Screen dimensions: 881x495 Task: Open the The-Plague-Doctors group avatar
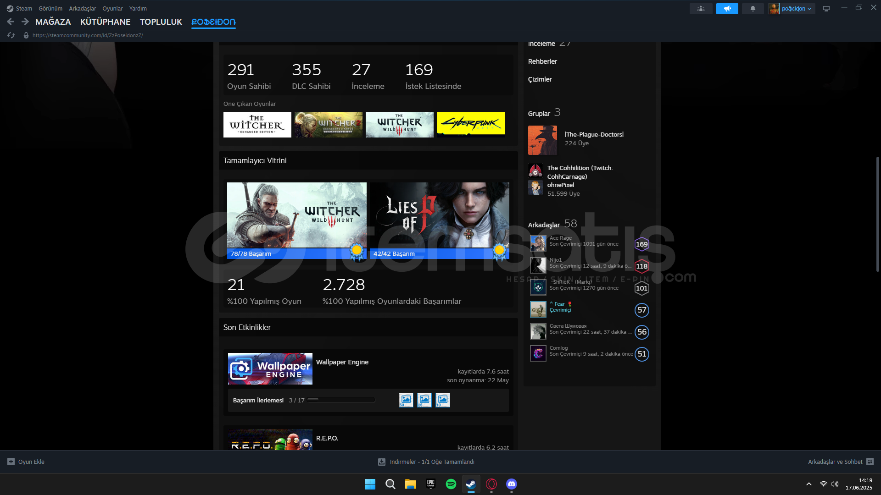click(x=542, y=140)
